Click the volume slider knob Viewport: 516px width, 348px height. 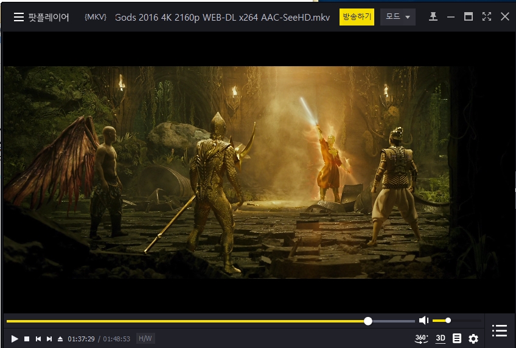(x=448, y=321)
